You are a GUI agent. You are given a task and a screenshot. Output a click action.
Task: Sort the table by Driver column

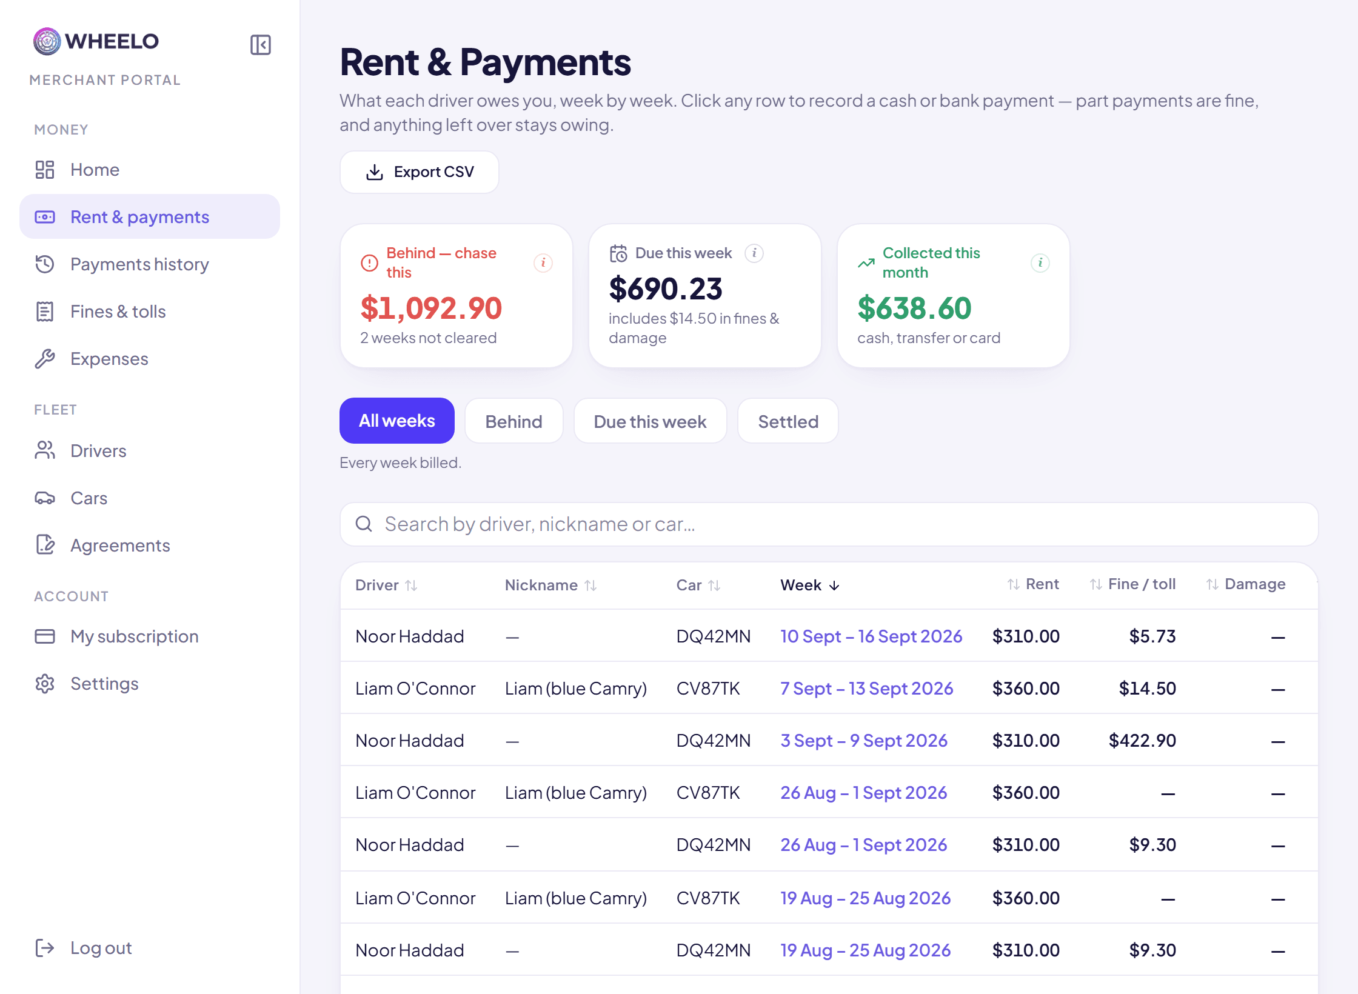click(x=386, y=585)
